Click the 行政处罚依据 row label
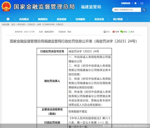The image size is (150, 128). coord(52,123)
